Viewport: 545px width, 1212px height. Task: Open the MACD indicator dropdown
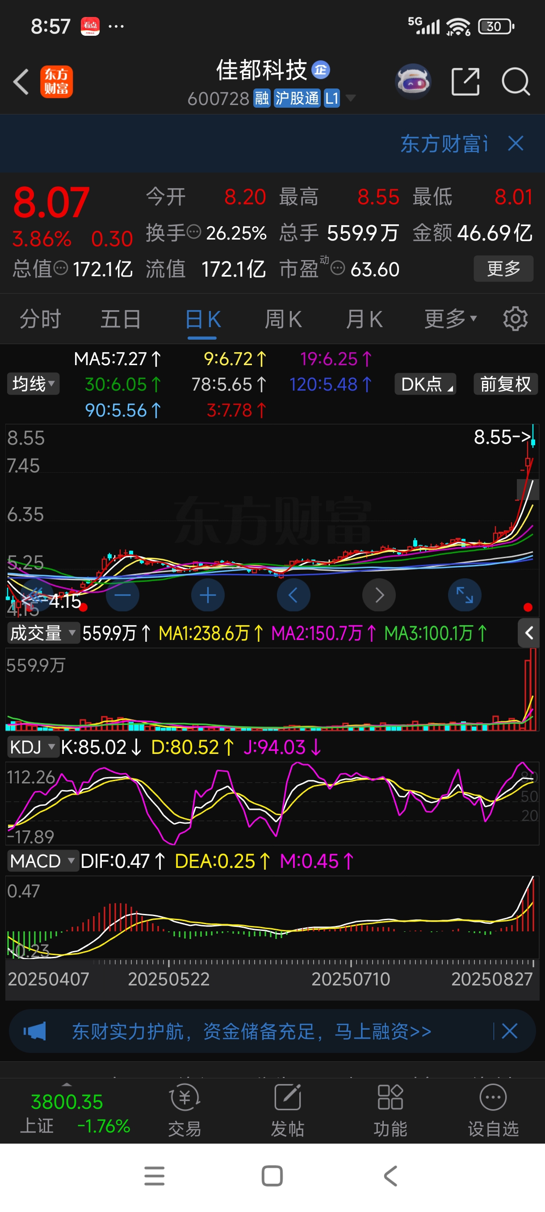click(x=43, y=861)
